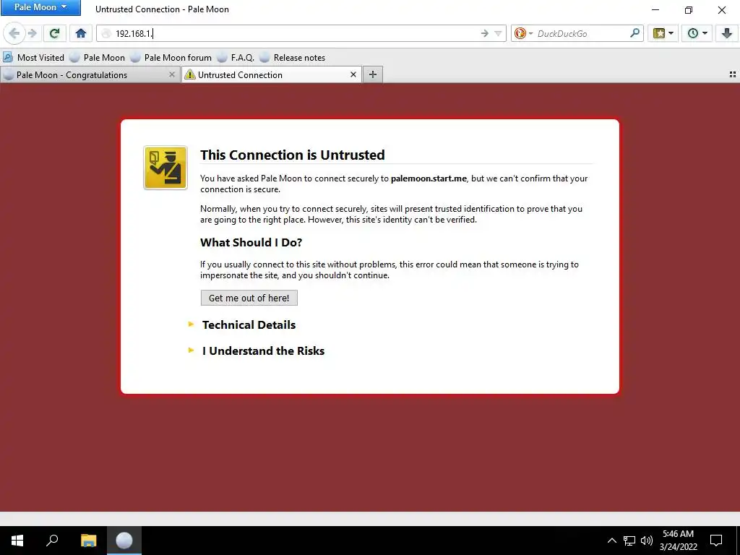Open the Release notes bookmark
Image resolution: width=740 pixels, height=555 pixels.
coord(293,58)
